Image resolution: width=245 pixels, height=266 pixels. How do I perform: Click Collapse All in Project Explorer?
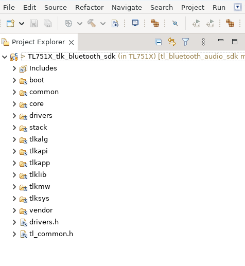pos(158,42)
